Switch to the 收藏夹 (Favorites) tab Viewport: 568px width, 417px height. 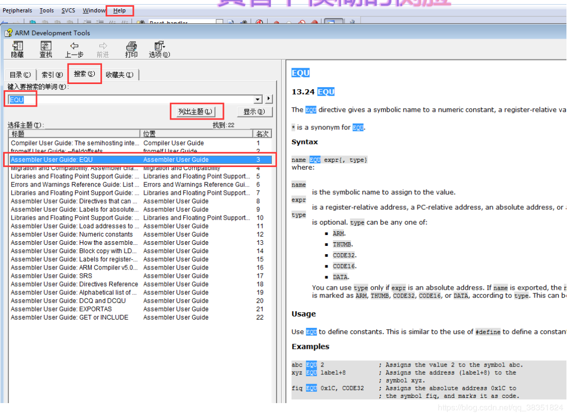tap(119, 75)
